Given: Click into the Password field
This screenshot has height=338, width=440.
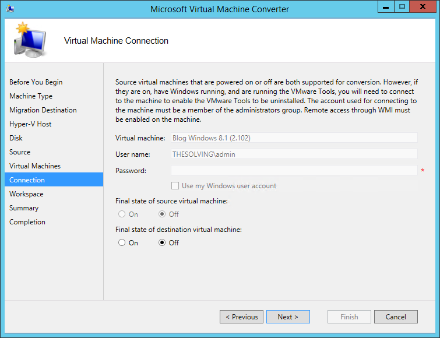Looking at the screenshot, I should pyautogui.click(x=294, y=170).
